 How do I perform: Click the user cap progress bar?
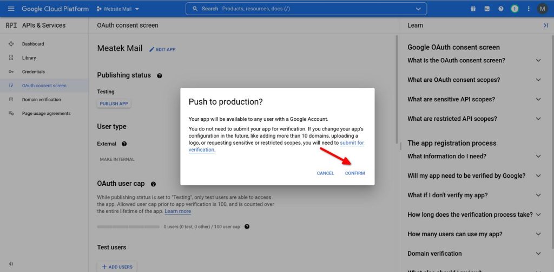tap(128, 226)
